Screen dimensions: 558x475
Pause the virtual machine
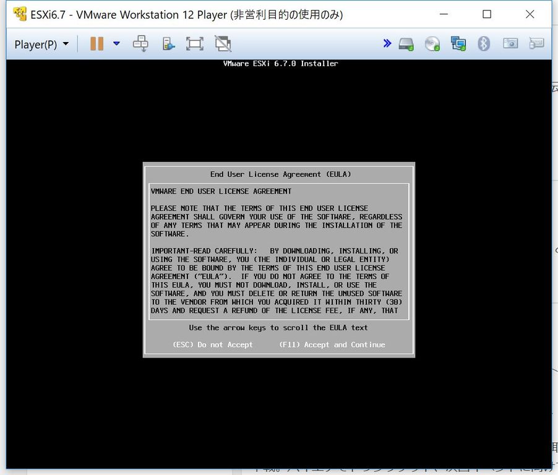click(x=97, y=44)
